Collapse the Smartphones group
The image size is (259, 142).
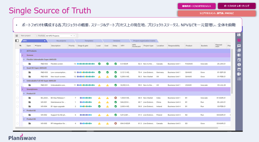21,89
